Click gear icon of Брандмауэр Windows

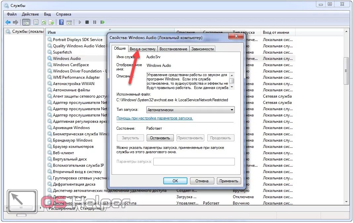[x=50, y=140]
